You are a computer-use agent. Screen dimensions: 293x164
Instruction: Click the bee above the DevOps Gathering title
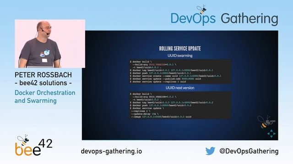pos(201,10)
